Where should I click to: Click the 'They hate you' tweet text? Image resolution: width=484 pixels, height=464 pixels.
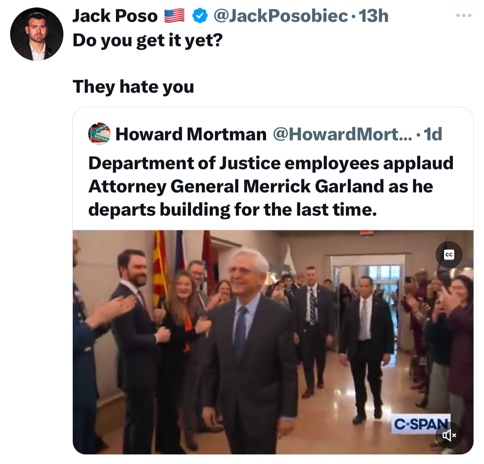(x=133, y=87)
